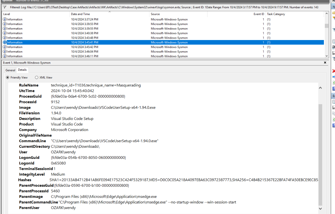This screenshot has height=214, width=335.
Task: Click Image path VSCodeUserSetup-x64-1.94.0.exe
Action: 103,107
